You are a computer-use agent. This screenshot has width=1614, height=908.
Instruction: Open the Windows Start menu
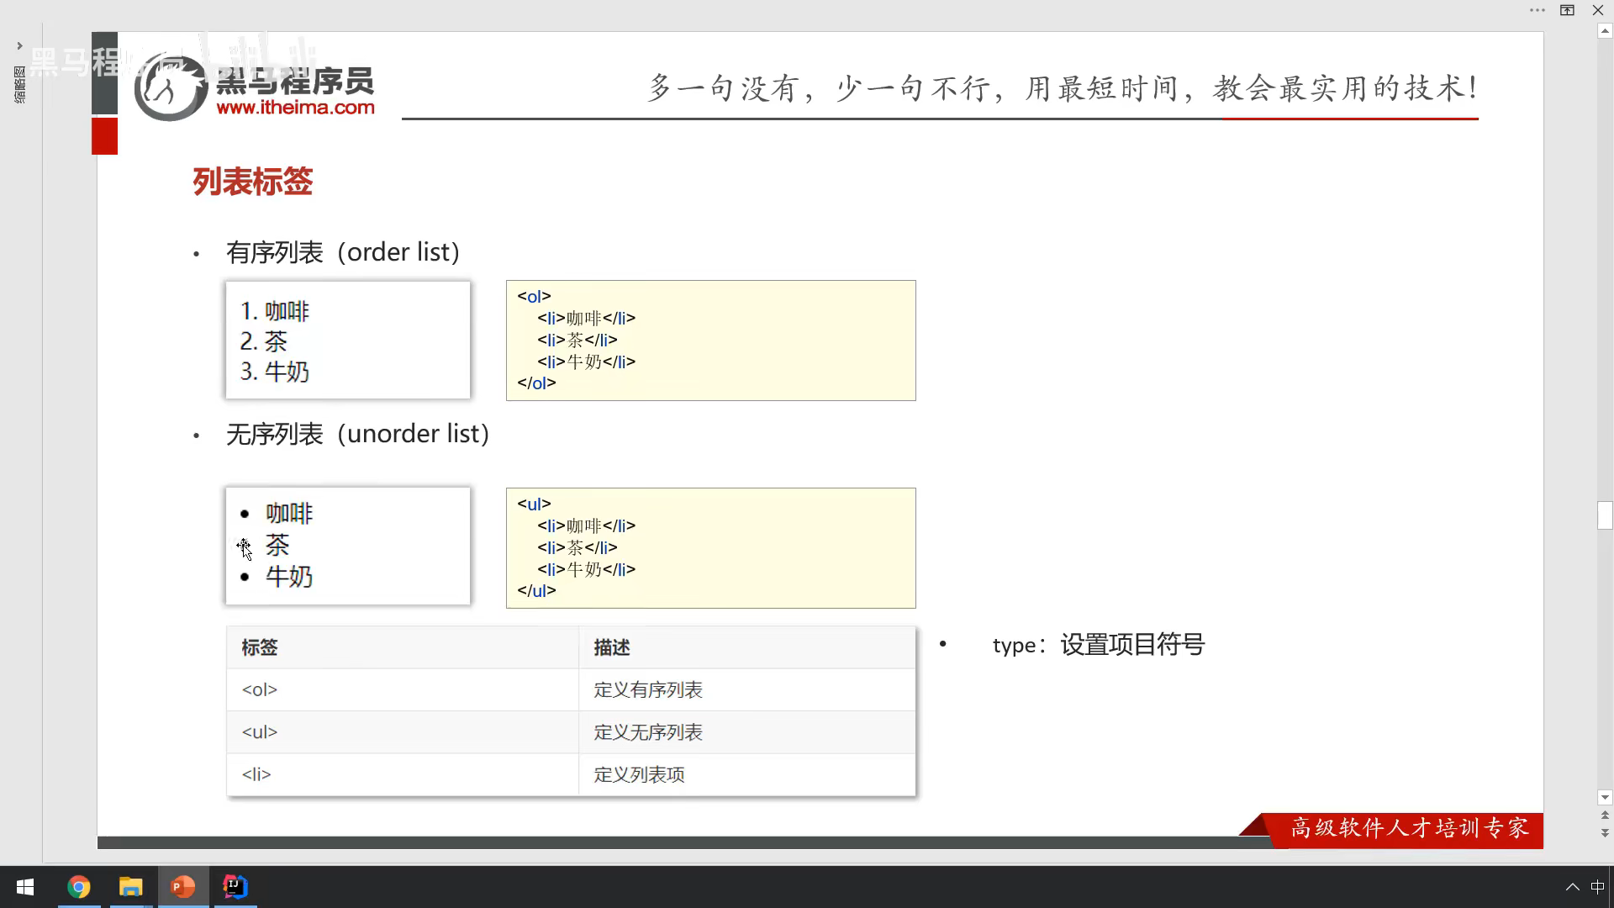click(x=25, y=887)
